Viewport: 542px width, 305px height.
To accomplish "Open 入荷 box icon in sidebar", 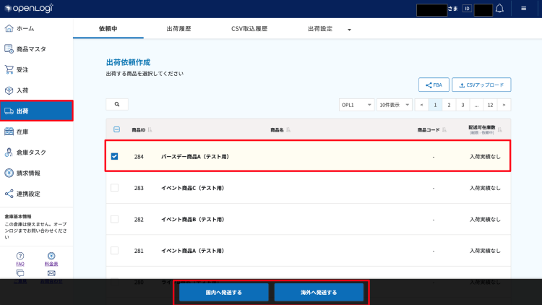I will click(9, 90).
